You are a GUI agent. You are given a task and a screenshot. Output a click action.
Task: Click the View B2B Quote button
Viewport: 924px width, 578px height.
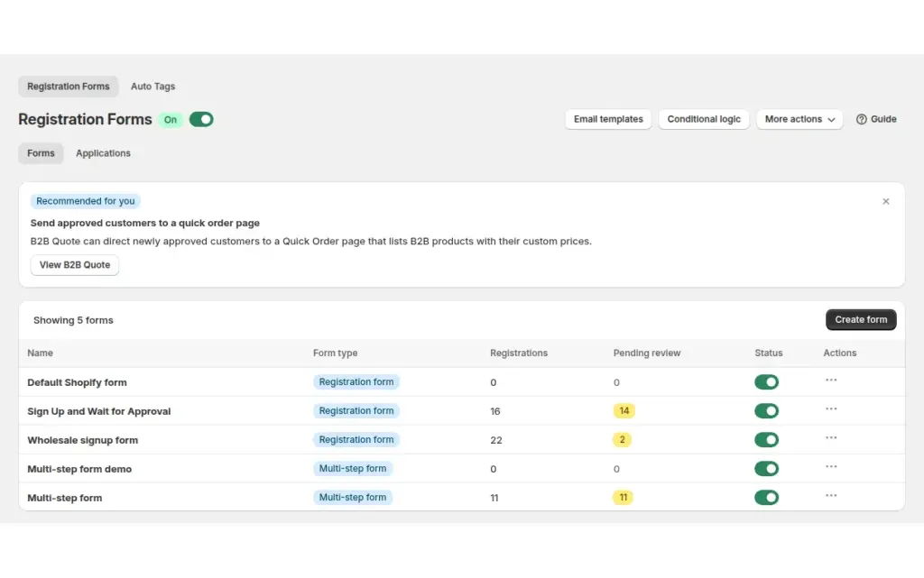pos(75,265)
